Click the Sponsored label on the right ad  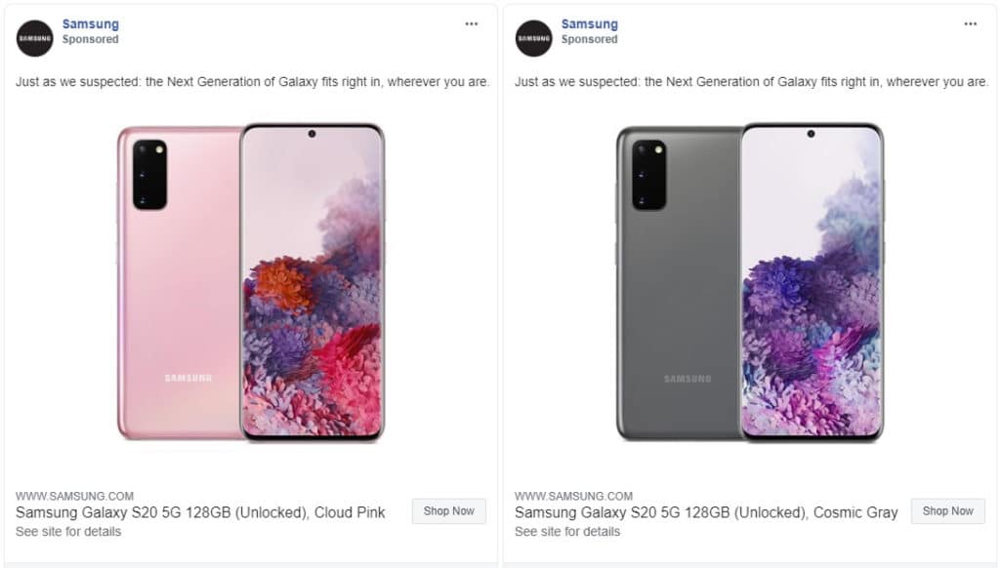(x=589, y=39)
